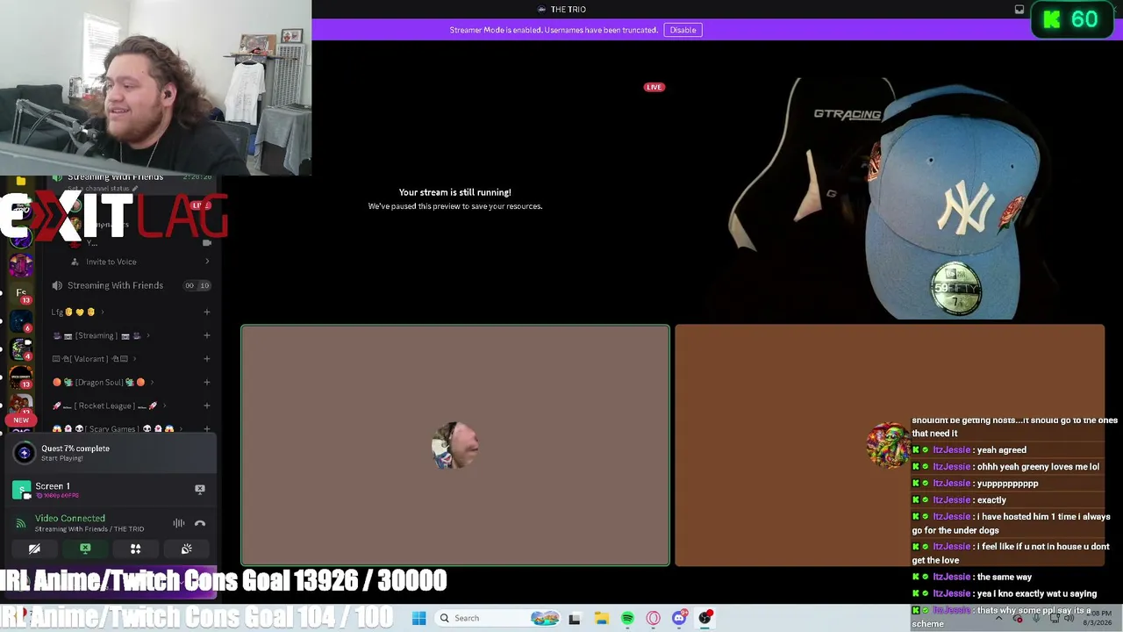Click the Streaming With Friends header title
This screenshot has height=632, width=1123.
click(115, 176)
